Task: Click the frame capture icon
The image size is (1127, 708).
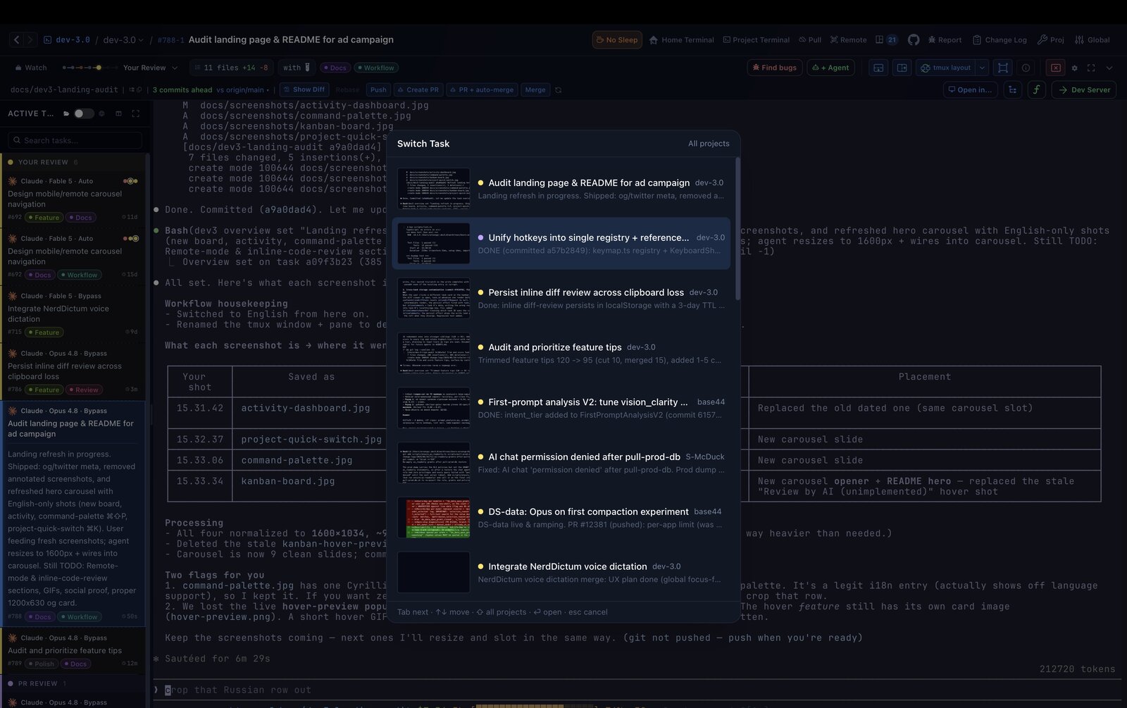Action: 1003,68
